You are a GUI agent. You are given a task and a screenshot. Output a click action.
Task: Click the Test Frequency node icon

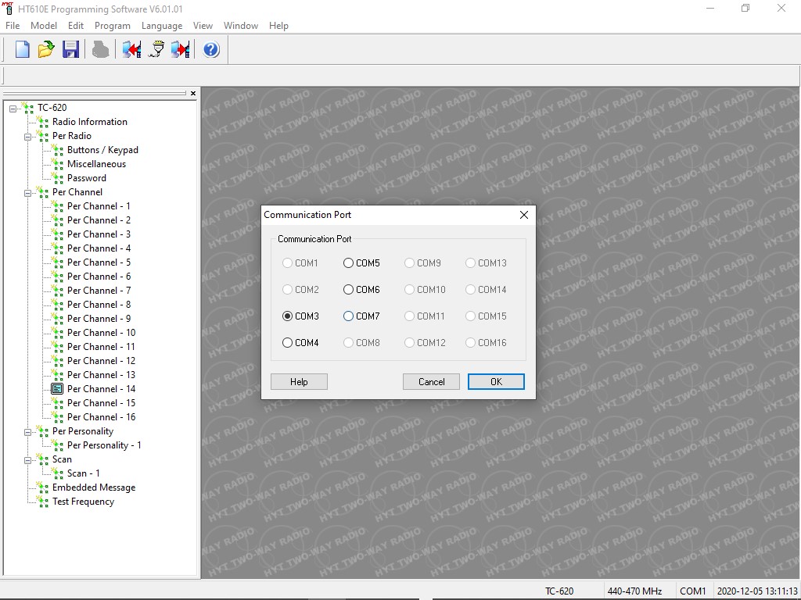click(x=43, y=502)
